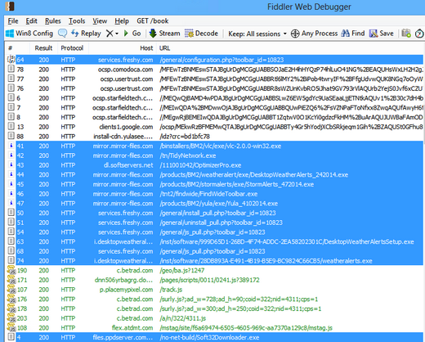
Task: Select the FindWideToolbar.exe URL
Action: 208,194
